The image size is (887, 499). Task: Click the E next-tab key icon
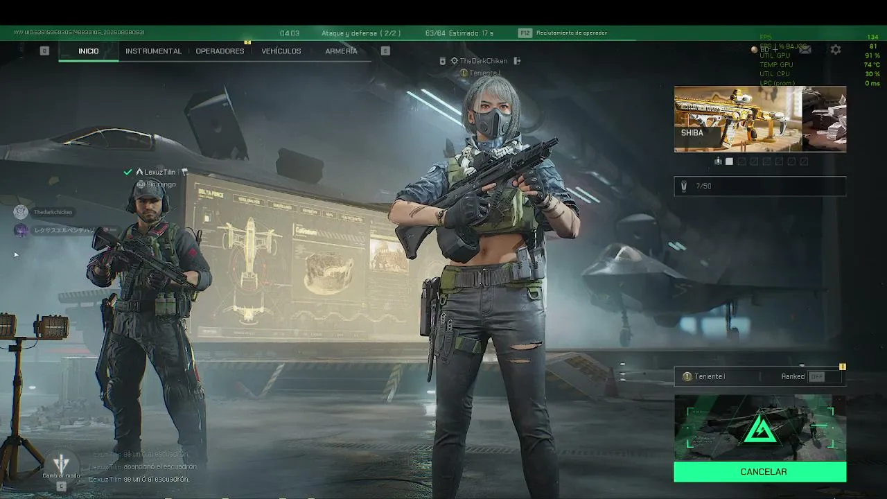[x=385, y=51]
